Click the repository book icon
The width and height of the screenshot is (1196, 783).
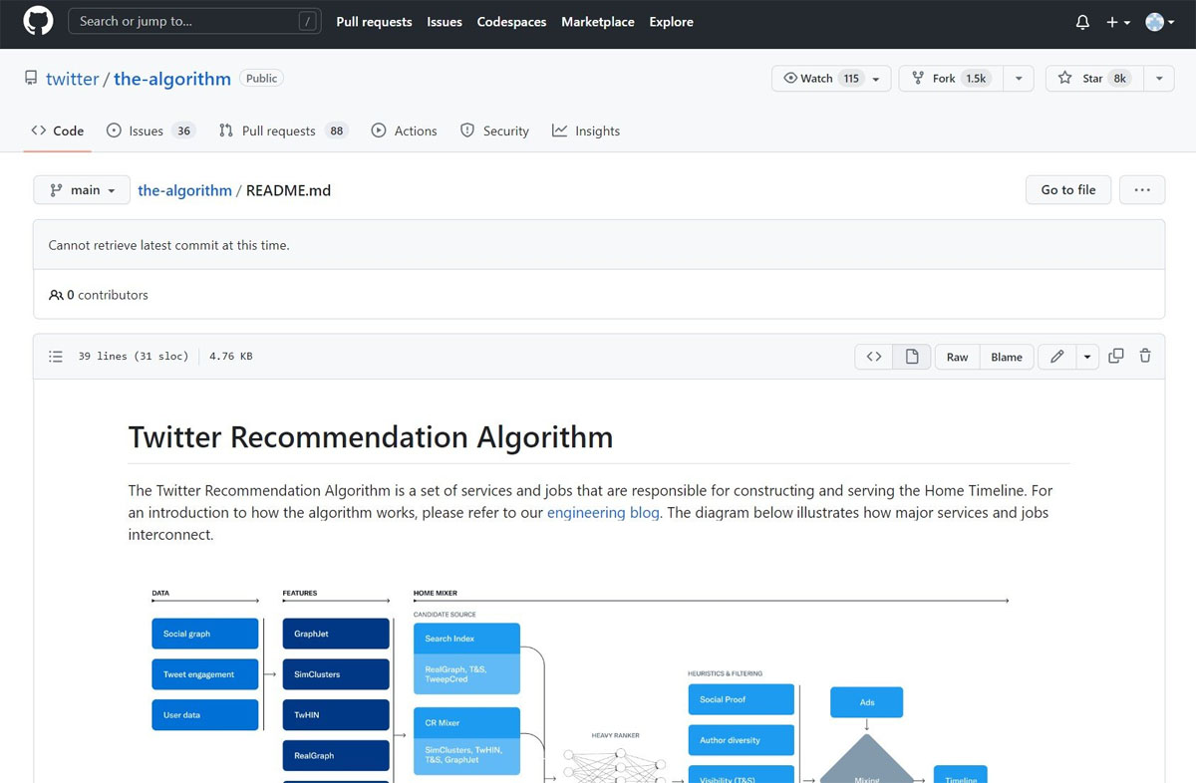pyautogui.click(x=32, y=78)
